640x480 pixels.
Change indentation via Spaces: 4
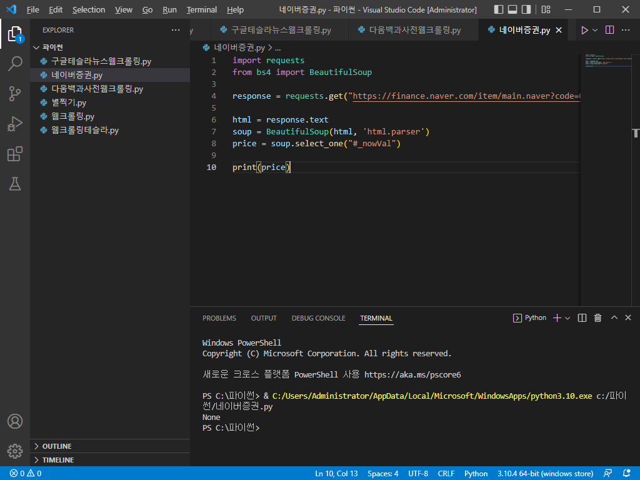[383, 474]
